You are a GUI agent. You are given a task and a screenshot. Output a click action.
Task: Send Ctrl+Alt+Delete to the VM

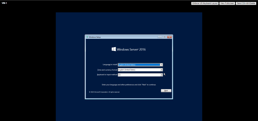coord(246,3)
